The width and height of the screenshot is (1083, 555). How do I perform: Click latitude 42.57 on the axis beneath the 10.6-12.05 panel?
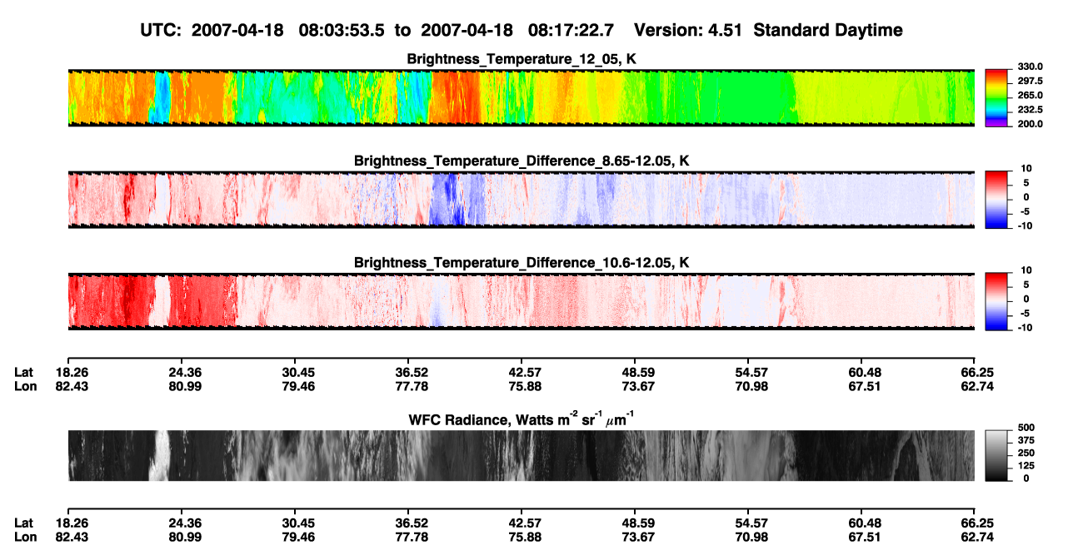click(x=521, y=372)
